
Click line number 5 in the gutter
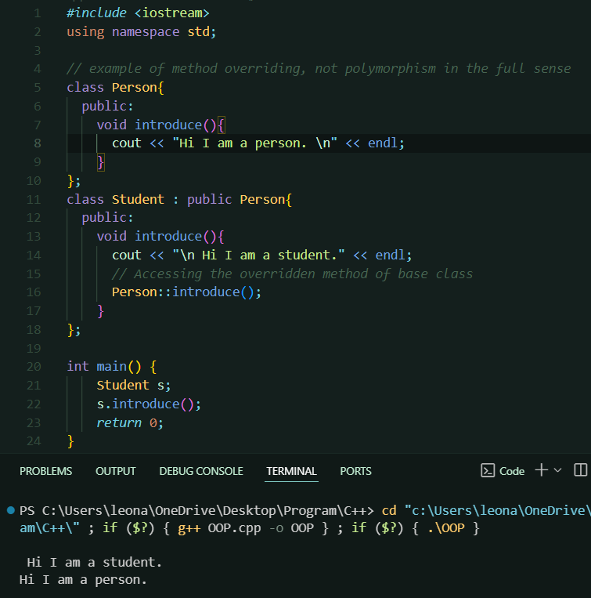pos(38,88)
